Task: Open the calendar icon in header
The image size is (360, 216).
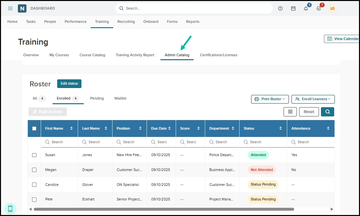Action: tap(293, 9)
